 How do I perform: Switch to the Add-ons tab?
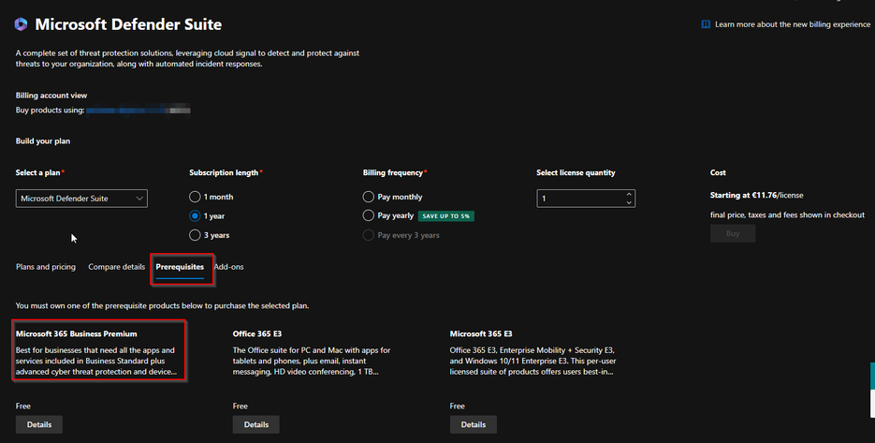(228, 267)
